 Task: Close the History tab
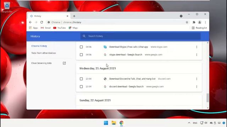67,16
